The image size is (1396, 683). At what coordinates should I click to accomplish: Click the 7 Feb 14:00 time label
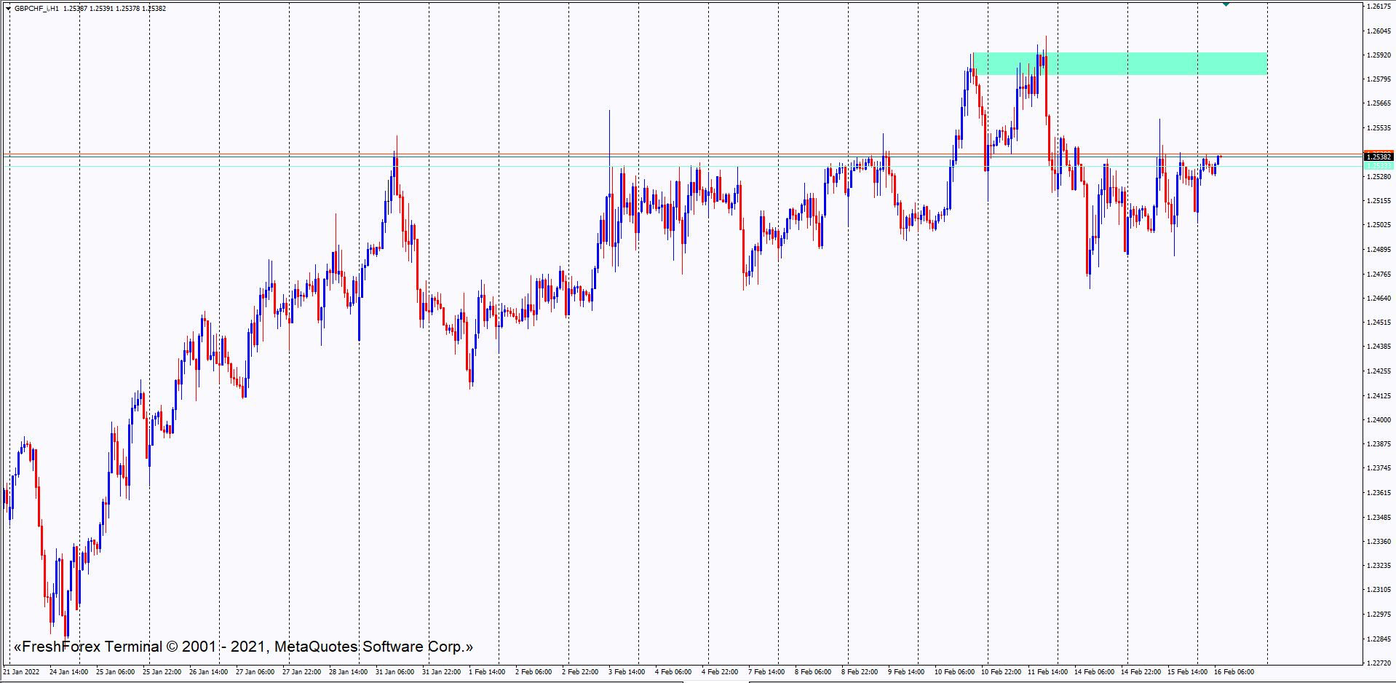coord(766,671)
